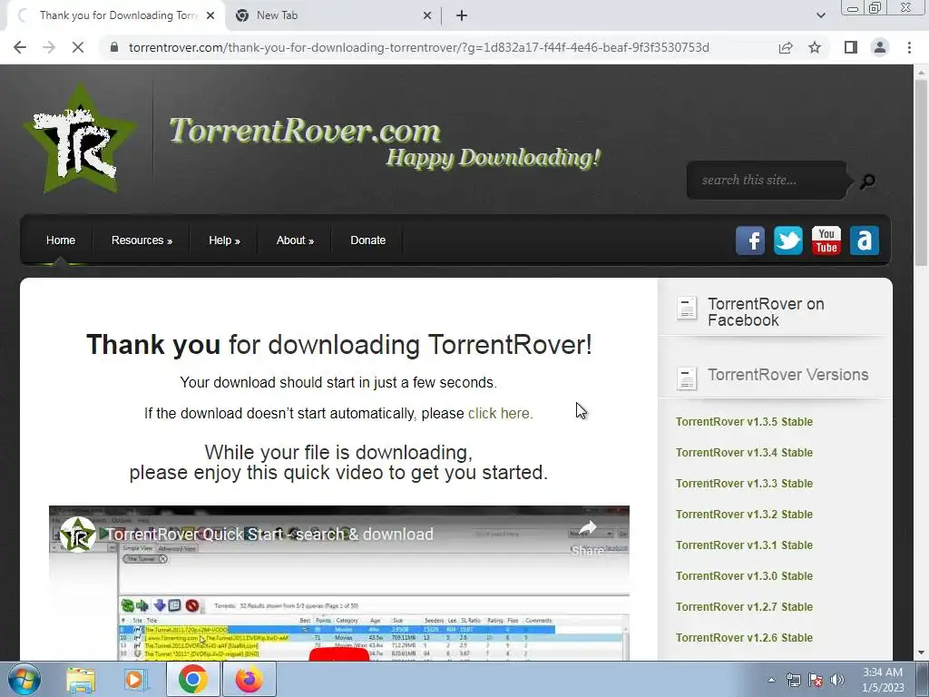The image size is (929, 697).
Task: Go back with the browser back arrow
Action: click(20, 47)
